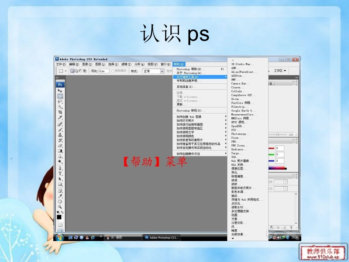
Task: Select the Type tool
Action: click(60, 174)
